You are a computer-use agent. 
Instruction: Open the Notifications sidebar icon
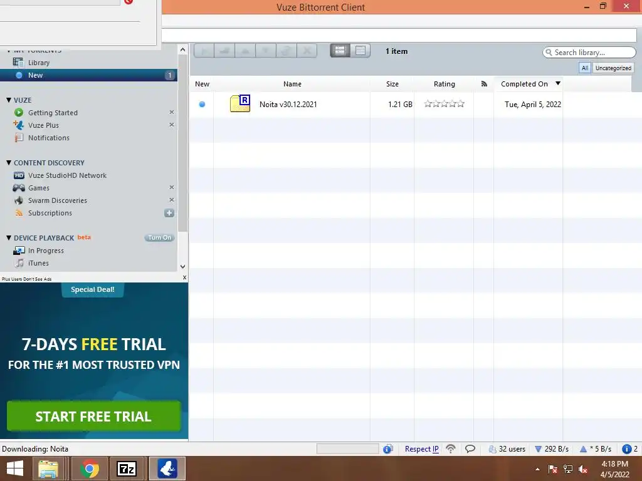(x=19, y=138)
